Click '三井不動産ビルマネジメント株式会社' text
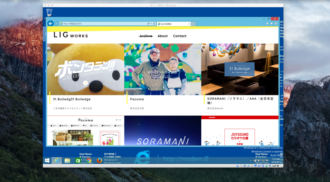The height and width of the screenshot is (182, 330). pyautogui.click(x=73, y=108)
